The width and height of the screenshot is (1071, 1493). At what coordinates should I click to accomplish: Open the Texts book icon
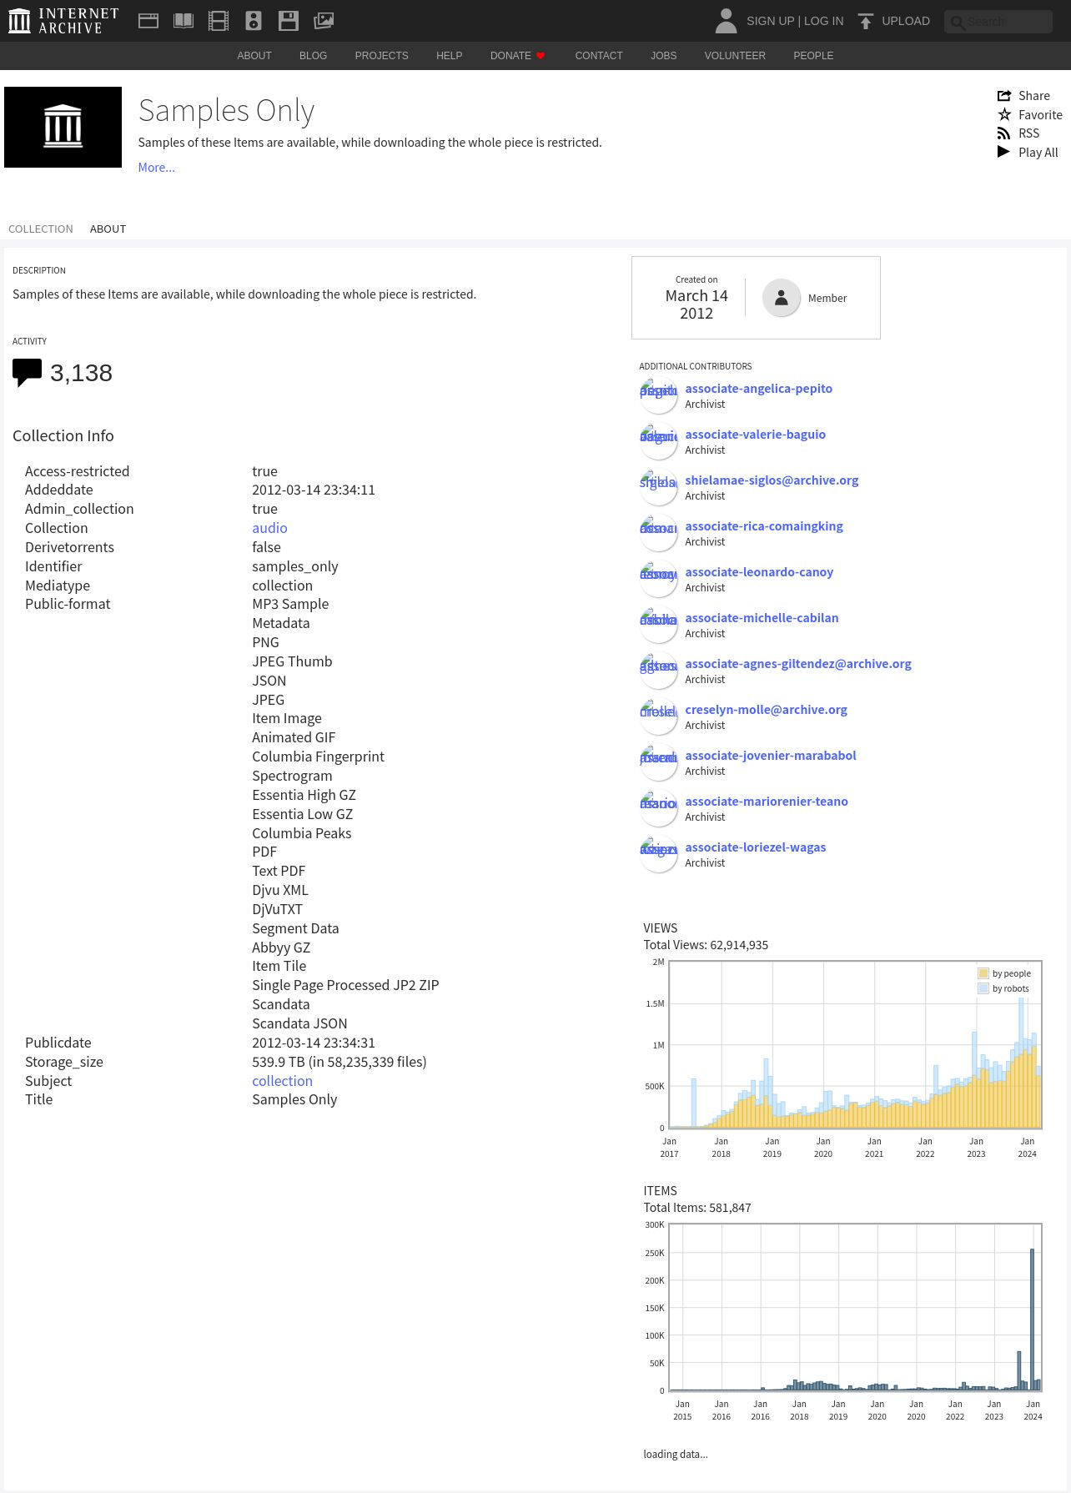(184, 21)
